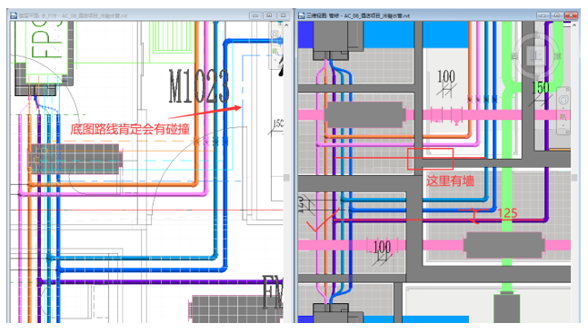This screenshot has width=588, height=333.
Task: Close the 3D view window with red X
Action: [571, 15]
